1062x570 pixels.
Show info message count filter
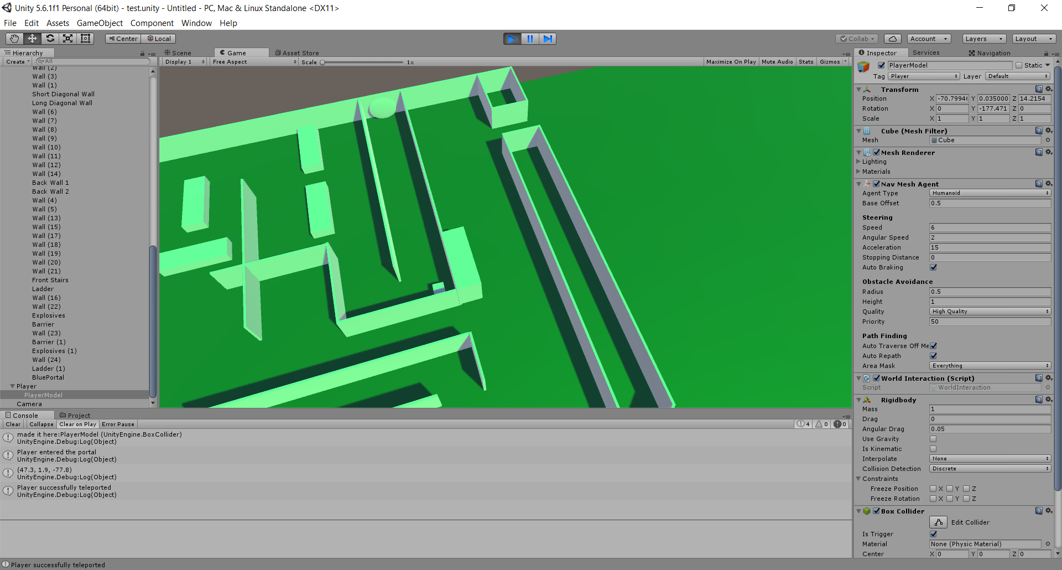click(803, 424)
